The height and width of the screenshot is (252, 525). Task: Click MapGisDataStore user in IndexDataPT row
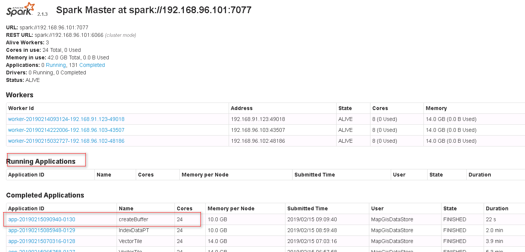[392, 230]
